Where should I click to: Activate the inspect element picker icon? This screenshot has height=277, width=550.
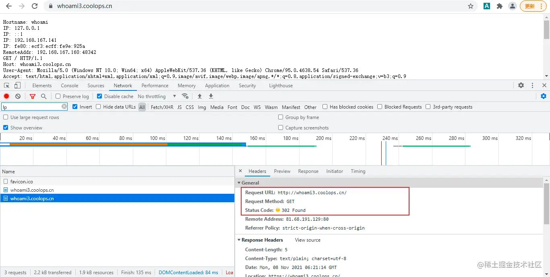(x=7, y=85)
